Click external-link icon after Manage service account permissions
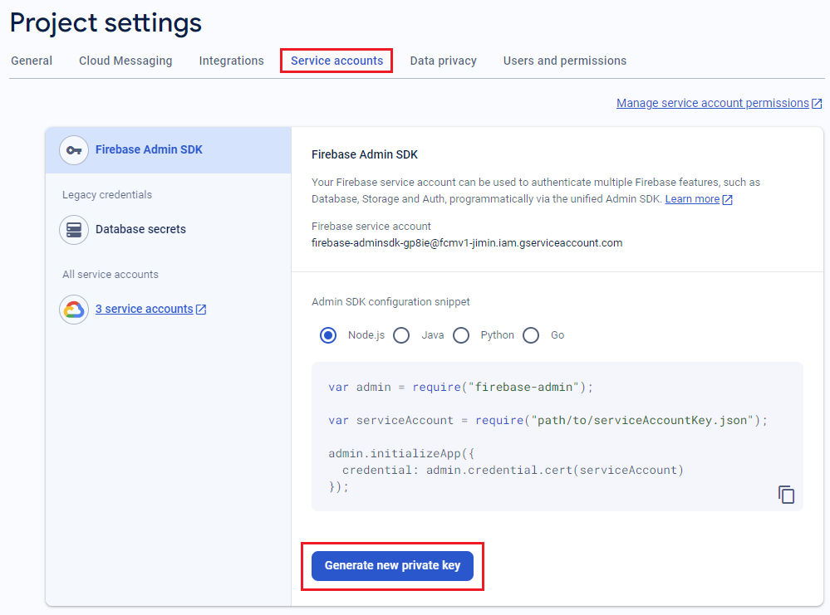The width and height of the screenshot is (830, 615). (817, 104)
